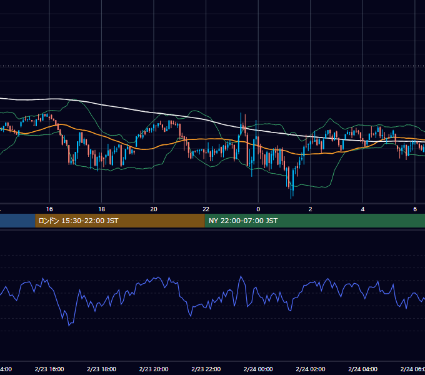This screenshot has height=375, width=425.
Task: Click the 18 hour axis label
Action: tap(102, 209)
